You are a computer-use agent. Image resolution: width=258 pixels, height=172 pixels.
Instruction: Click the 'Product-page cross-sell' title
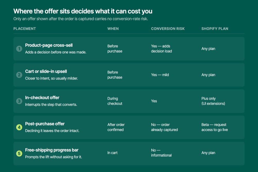point(49,45)
